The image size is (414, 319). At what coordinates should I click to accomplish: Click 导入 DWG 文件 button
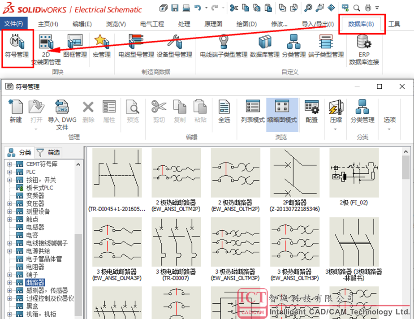62,115
